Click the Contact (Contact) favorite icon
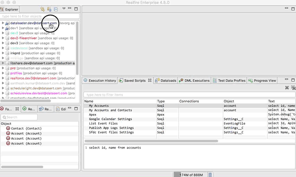 pyautogui.click(x=8, y=128)
